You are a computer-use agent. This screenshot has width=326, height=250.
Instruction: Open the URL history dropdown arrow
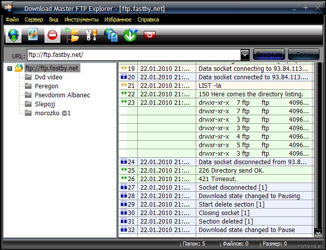click(245, 55)
